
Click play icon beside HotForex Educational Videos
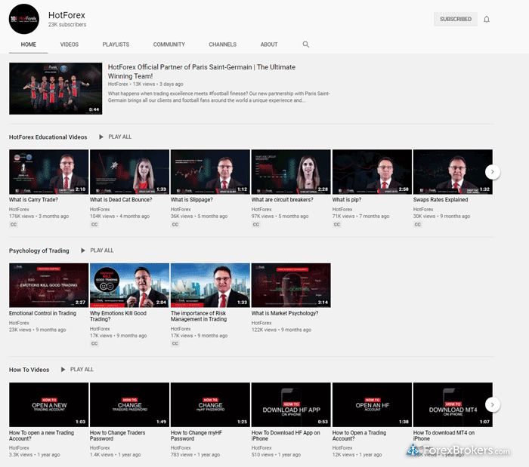(101, 137)
